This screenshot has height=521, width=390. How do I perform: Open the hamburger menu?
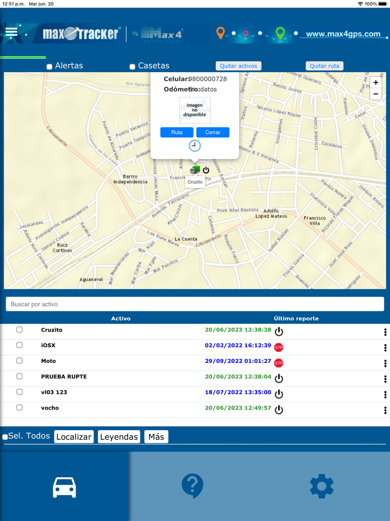click(x=11, y=32)
